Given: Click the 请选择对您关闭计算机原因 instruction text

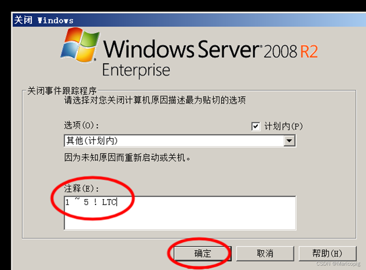Looking at the screenshot, I should coord(155,100).
